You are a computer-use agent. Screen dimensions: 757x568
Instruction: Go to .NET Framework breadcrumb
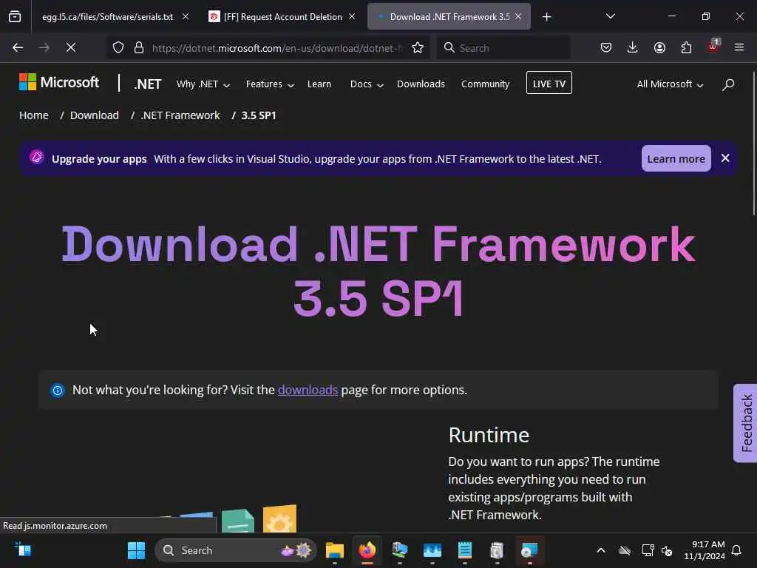pyautogui.click(x=180, y=115)
